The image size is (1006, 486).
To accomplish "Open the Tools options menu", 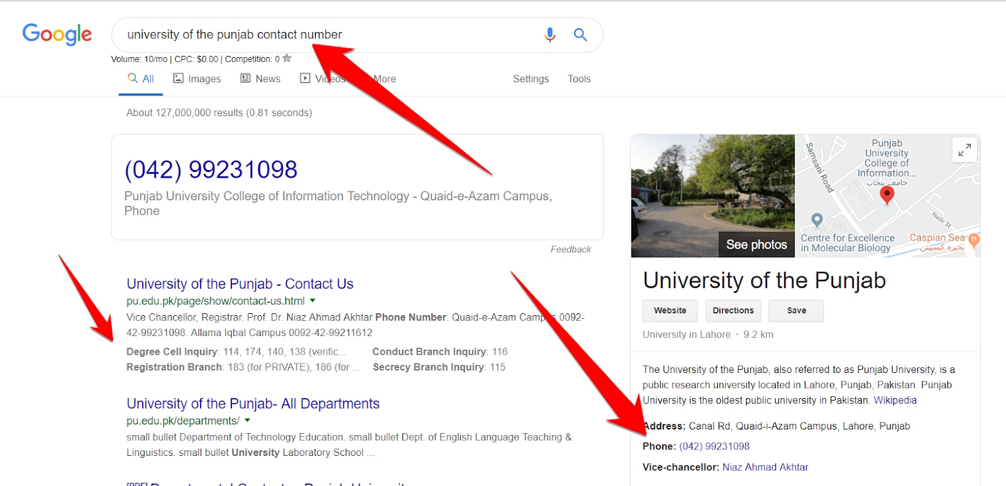I will point(578,79).
